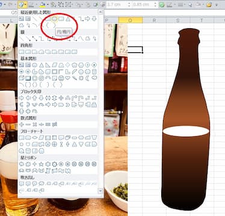This screenshot has height=216, width=225.
Task: Pick the text box icon in recently used shapes
Action: [x=22, y=19]
